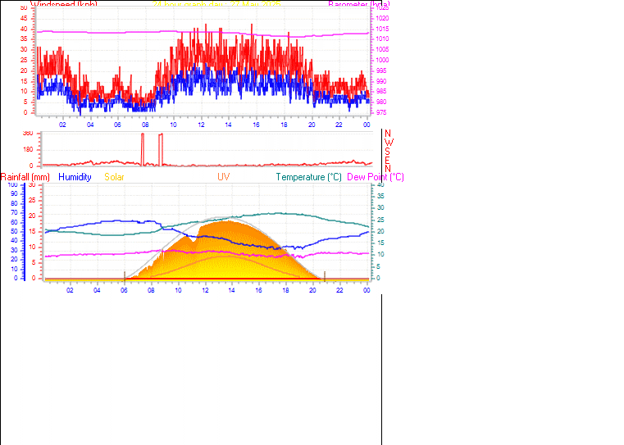
Task: Click first wind direction spike near 07:30
Action: (x=143, y=148)
